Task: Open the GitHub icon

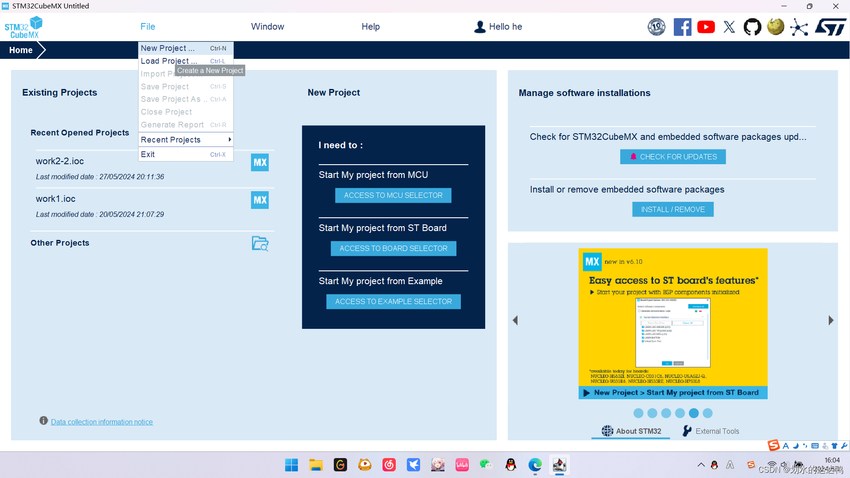Action: point(752,27)
